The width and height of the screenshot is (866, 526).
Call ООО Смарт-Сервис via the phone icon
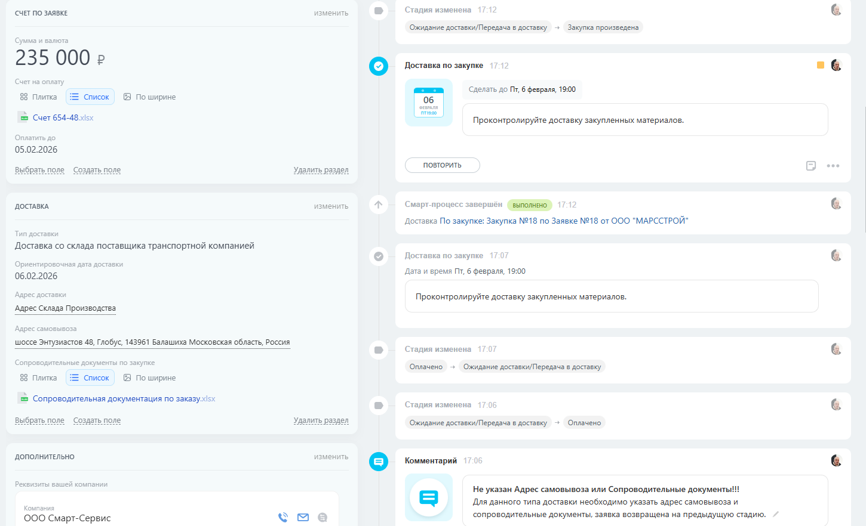[x=283, y=517]
